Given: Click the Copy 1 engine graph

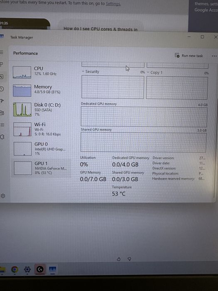Looking at the screenshot, I should tap(177, 88).
